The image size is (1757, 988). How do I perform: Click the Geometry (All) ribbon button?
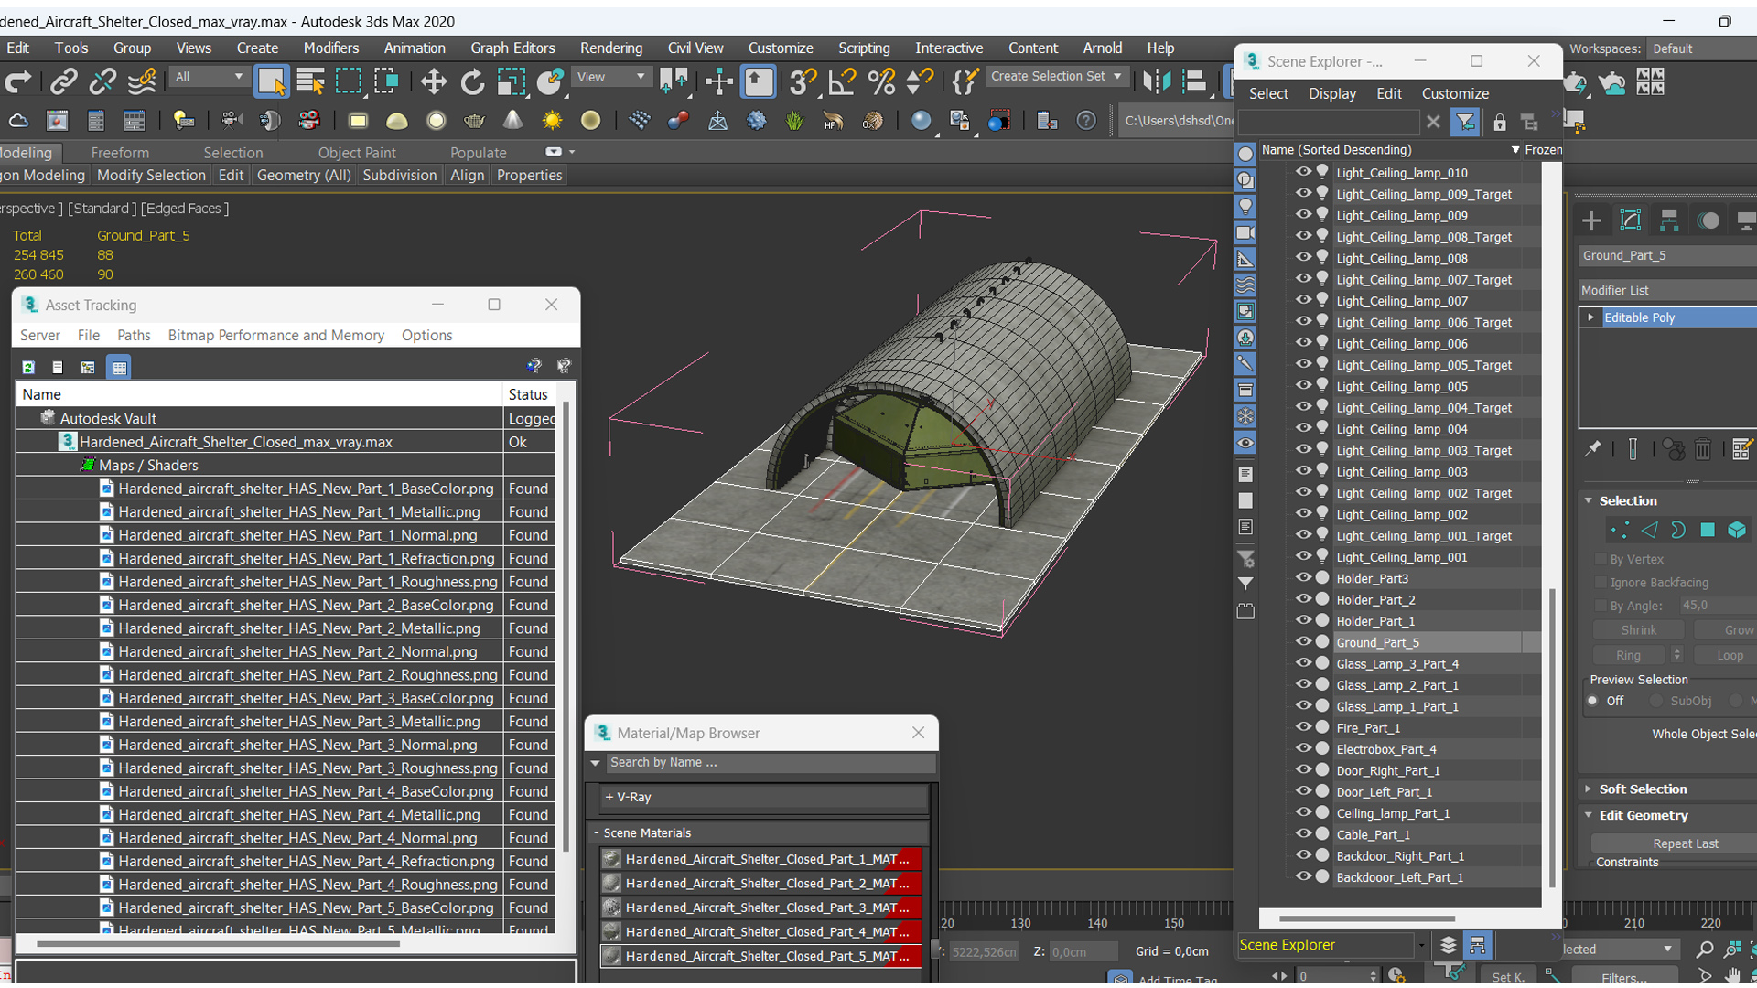pyautogui.click(x=303, y=175)
